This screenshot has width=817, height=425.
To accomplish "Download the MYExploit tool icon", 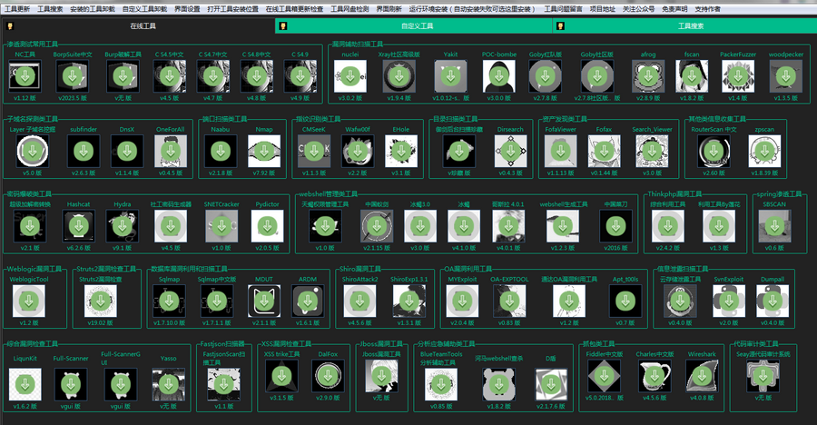I will pyautogui.click(x=462, y=301).
